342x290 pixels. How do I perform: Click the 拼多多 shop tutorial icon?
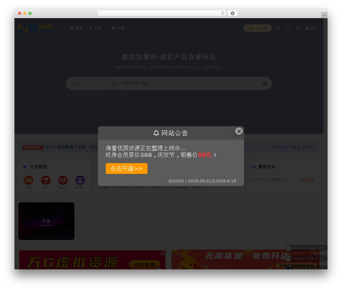pyautogui.click(x=63, y=180)
